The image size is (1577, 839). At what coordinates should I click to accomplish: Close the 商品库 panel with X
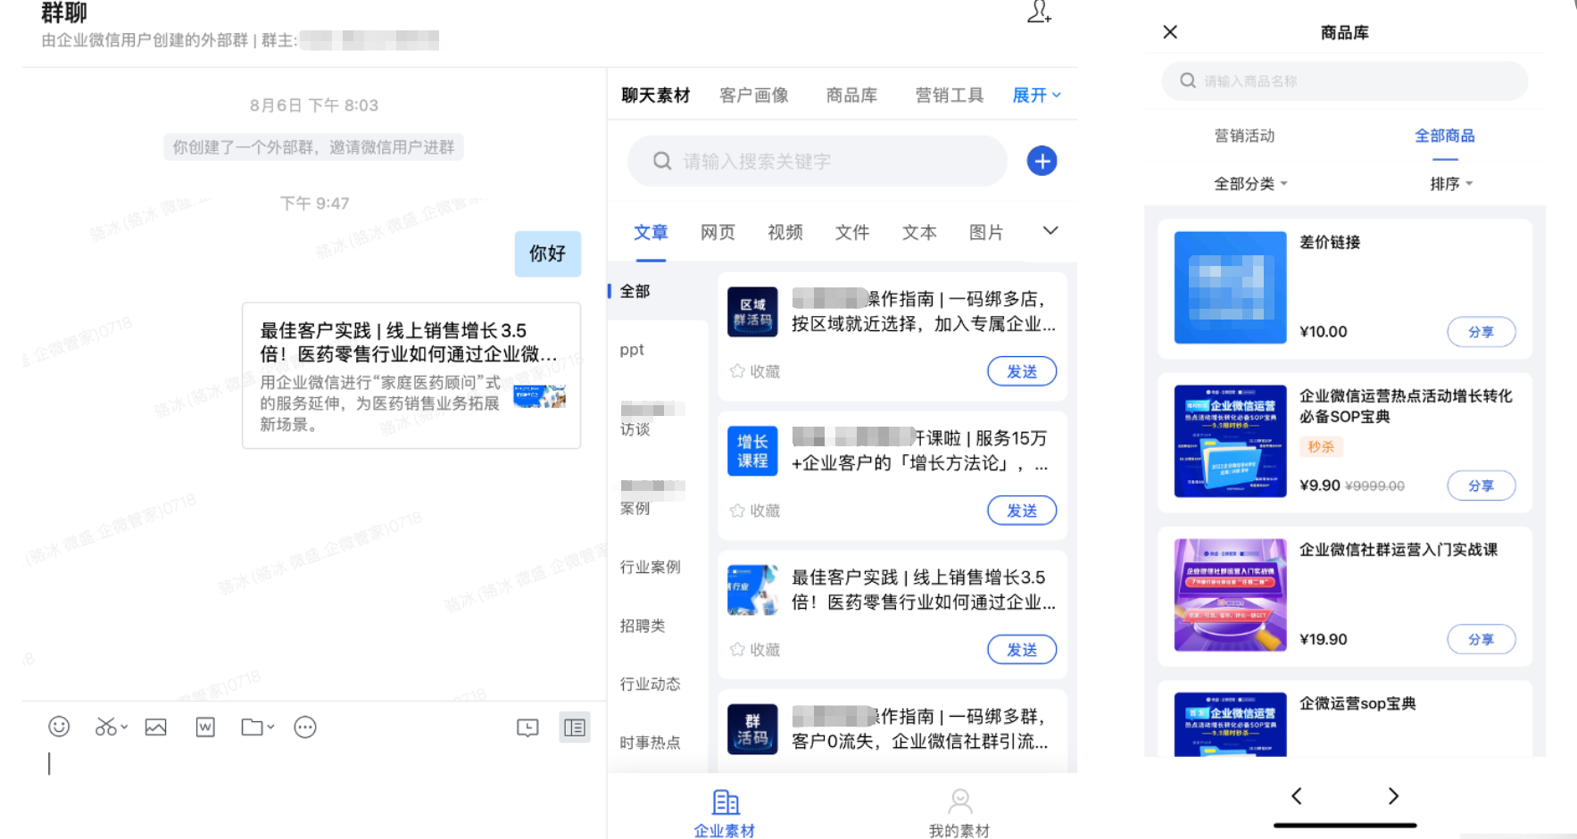pyautogui.click(x=1170, y=32)
